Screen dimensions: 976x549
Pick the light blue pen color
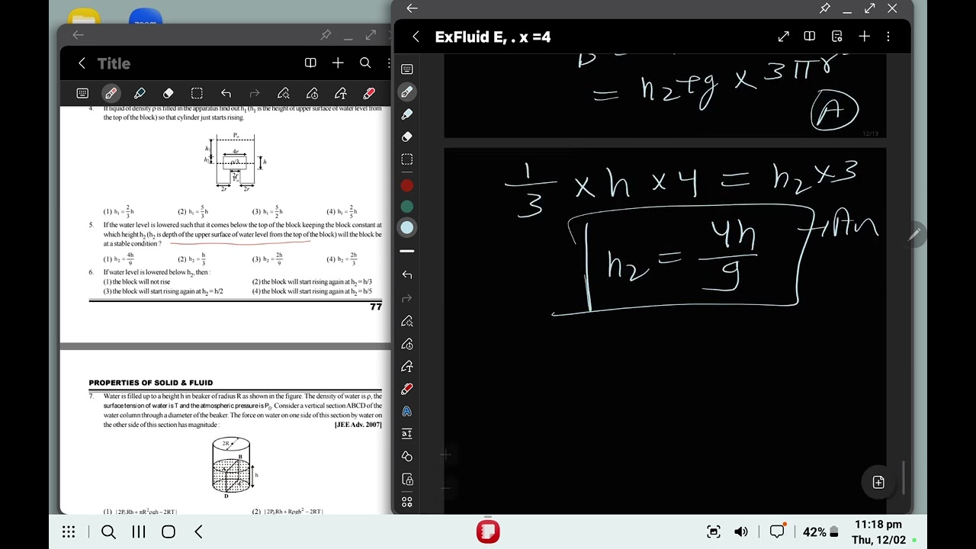[407, 227]
